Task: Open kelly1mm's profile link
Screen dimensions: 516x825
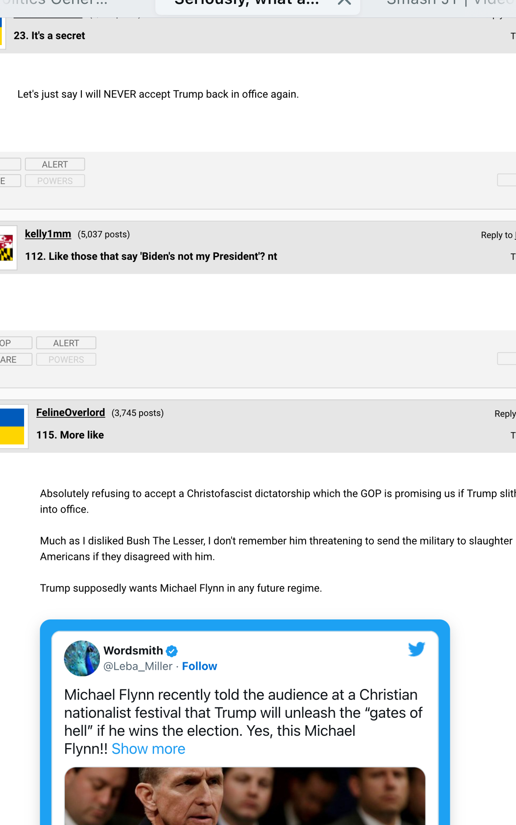Action: click(x=48, y=234)
